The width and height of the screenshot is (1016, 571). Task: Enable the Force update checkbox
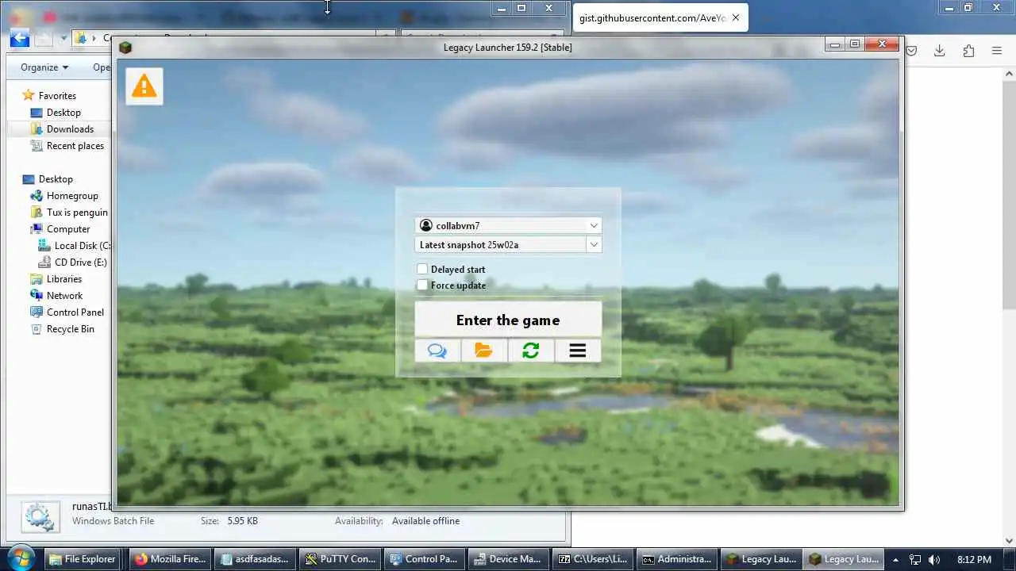[x=422, y=285]
